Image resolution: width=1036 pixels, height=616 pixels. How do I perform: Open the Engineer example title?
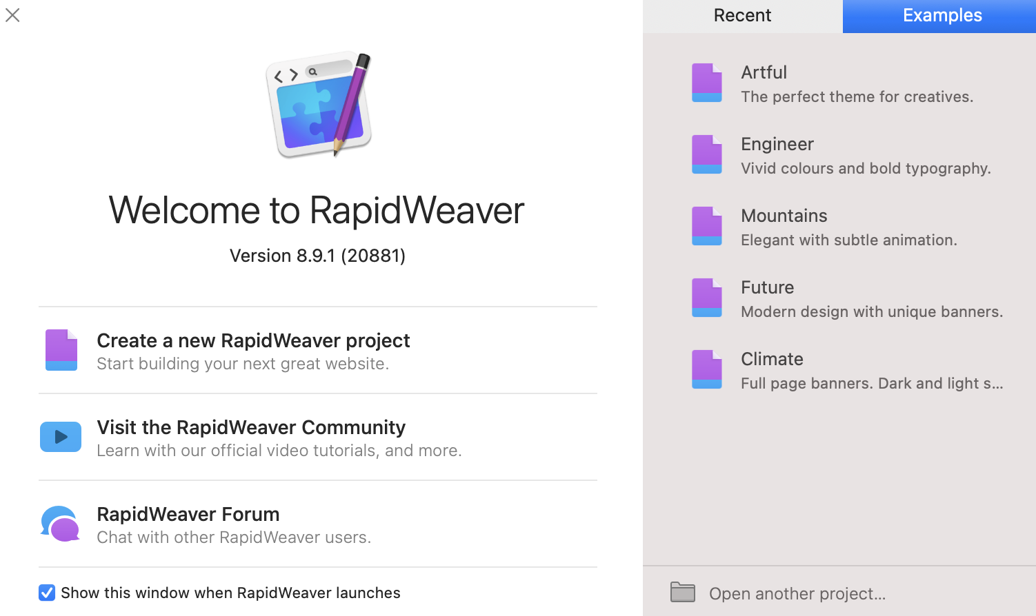tap(777, 144)
